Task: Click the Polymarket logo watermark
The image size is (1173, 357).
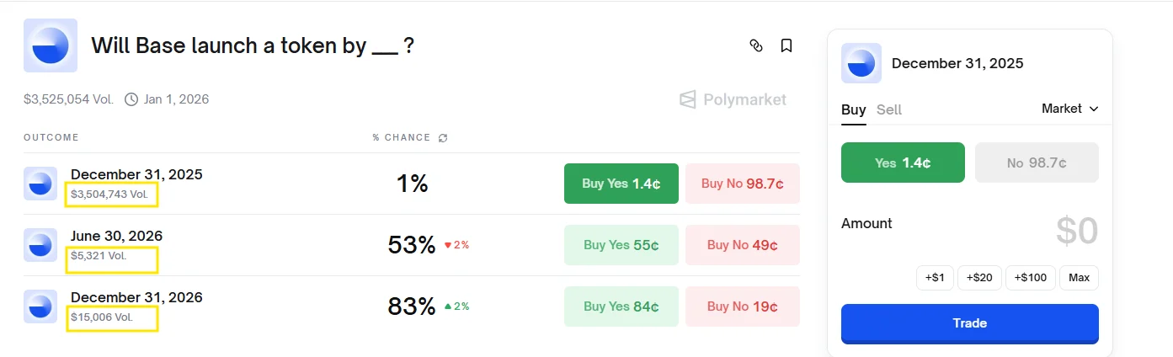Action: [x=733, y=99]
